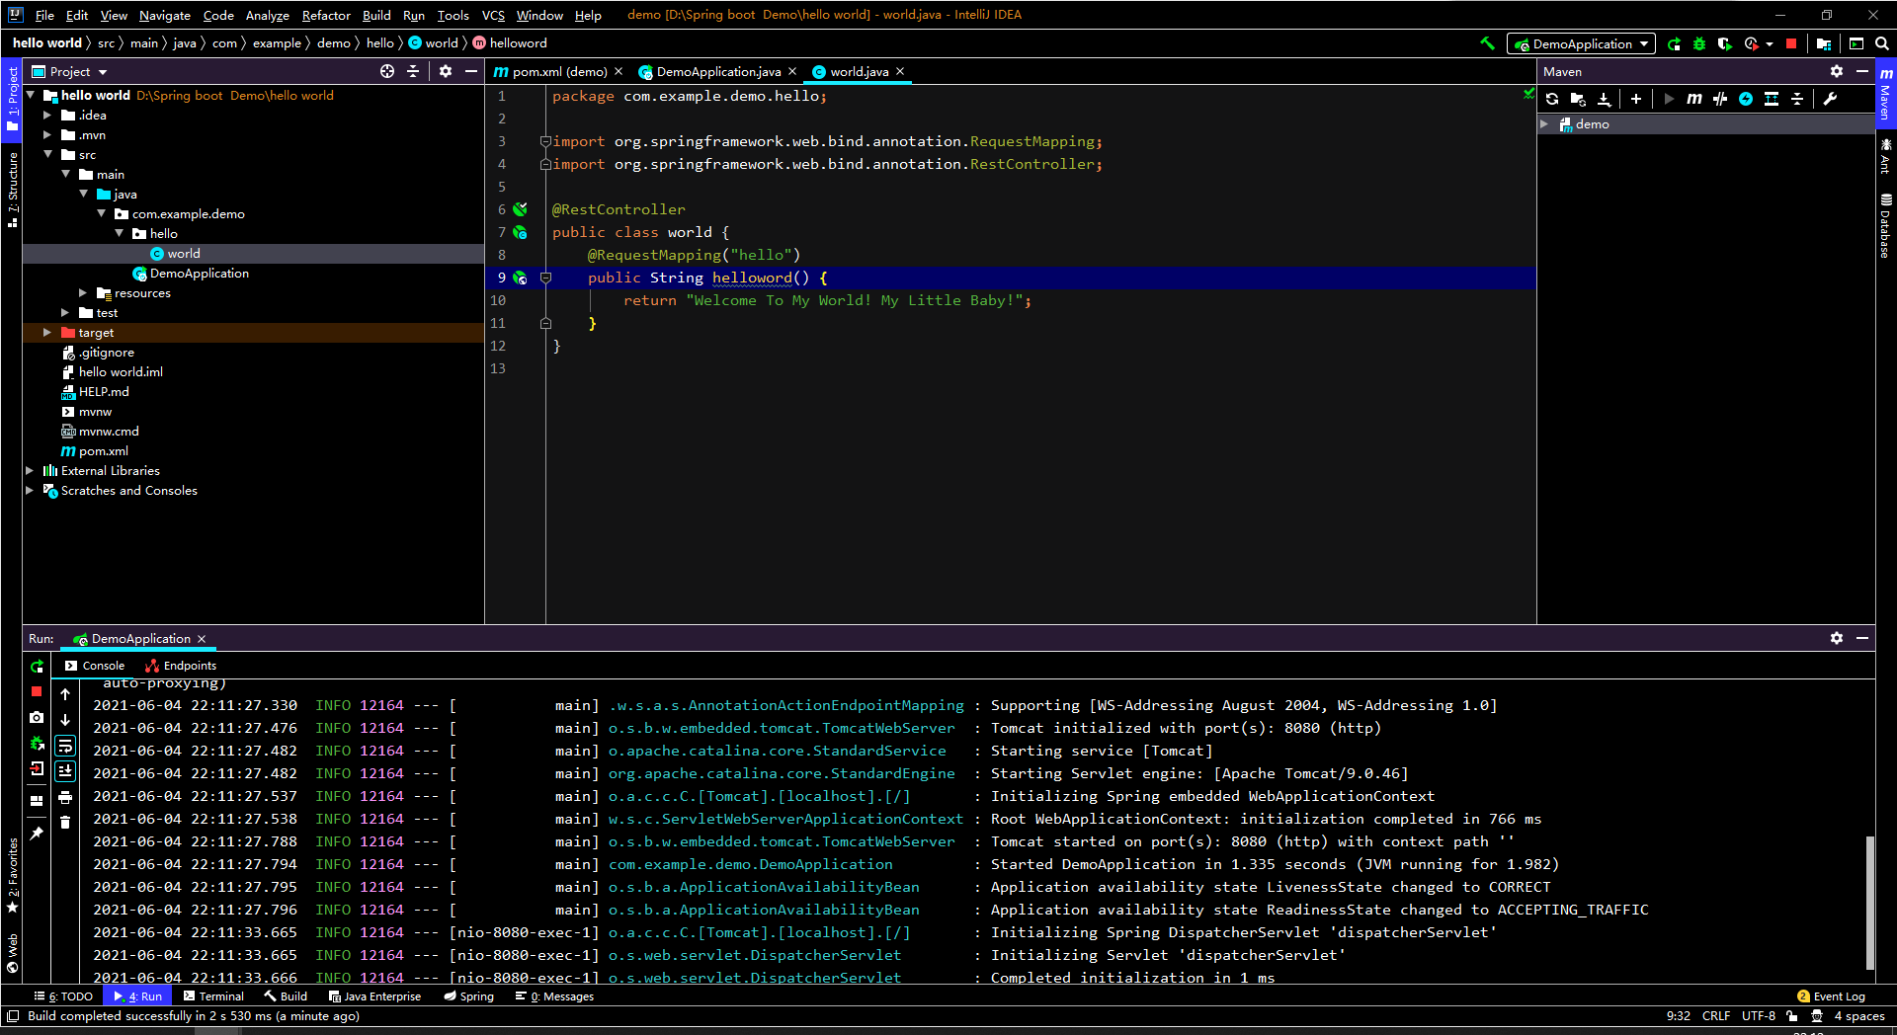Expand the .idea folder
Viewport: 1897px width, 1035px height.
tap(47, 116)
